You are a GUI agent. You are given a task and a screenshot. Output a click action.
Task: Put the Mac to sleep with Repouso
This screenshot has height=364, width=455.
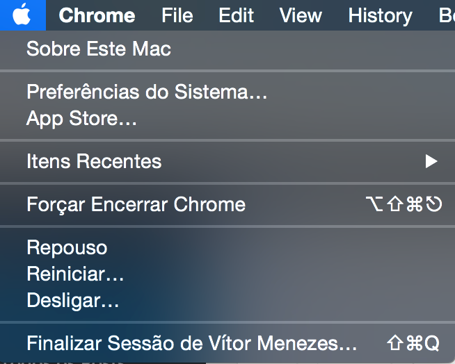point(67,248)
